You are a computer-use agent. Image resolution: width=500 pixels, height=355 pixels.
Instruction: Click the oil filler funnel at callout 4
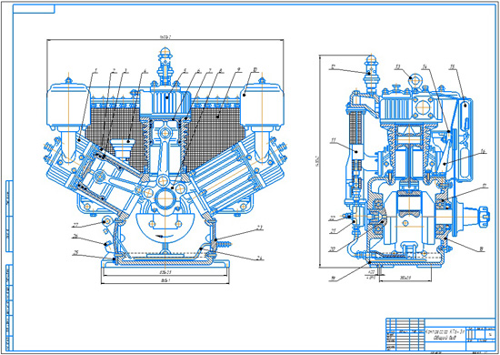(123, 149)
